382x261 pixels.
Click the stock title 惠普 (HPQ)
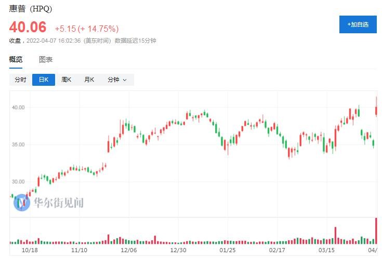click(x=30, y=9)
